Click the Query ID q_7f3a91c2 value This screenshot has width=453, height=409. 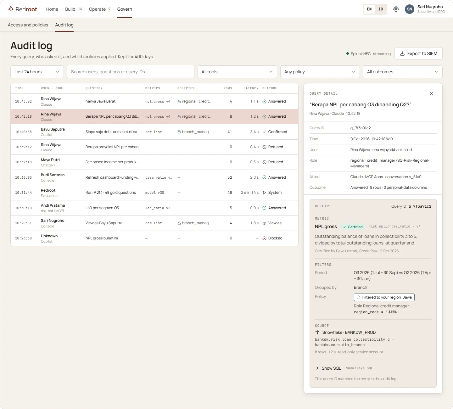pos(361,128)
